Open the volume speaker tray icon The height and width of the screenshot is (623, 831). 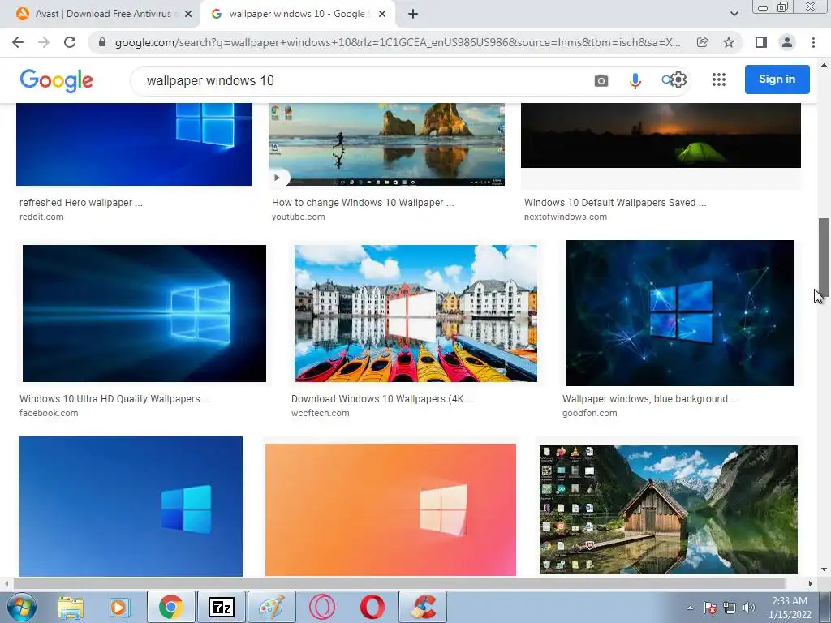[749, 608]
